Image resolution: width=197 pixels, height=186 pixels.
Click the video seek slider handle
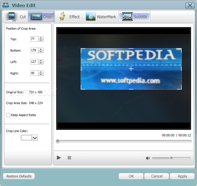[x=58, y=141]
